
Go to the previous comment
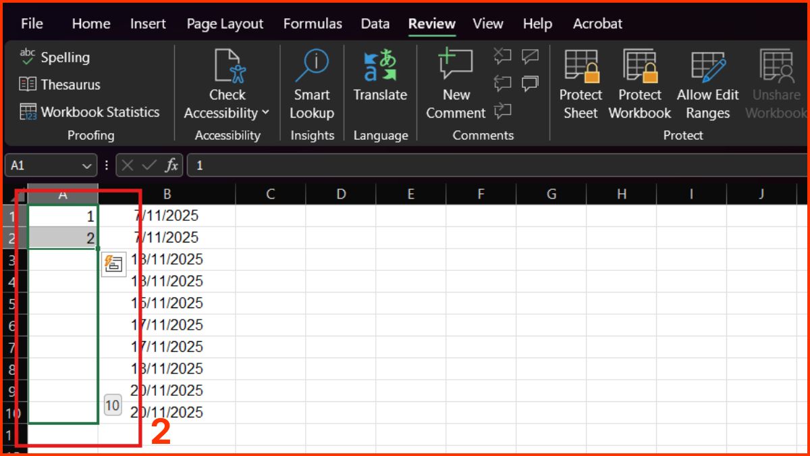pyautogui.click(x=503, y=83)
